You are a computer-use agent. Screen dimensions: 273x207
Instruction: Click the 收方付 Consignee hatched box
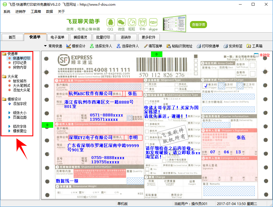[221, 85]
